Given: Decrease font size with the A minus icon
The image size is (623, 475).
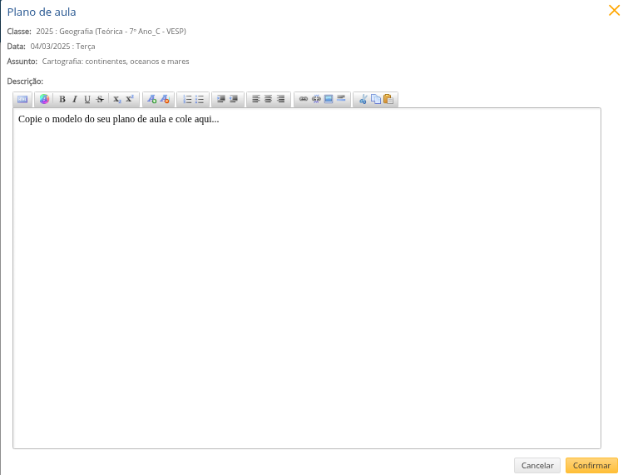Looking at the screenshot, I should coord(165,99).
